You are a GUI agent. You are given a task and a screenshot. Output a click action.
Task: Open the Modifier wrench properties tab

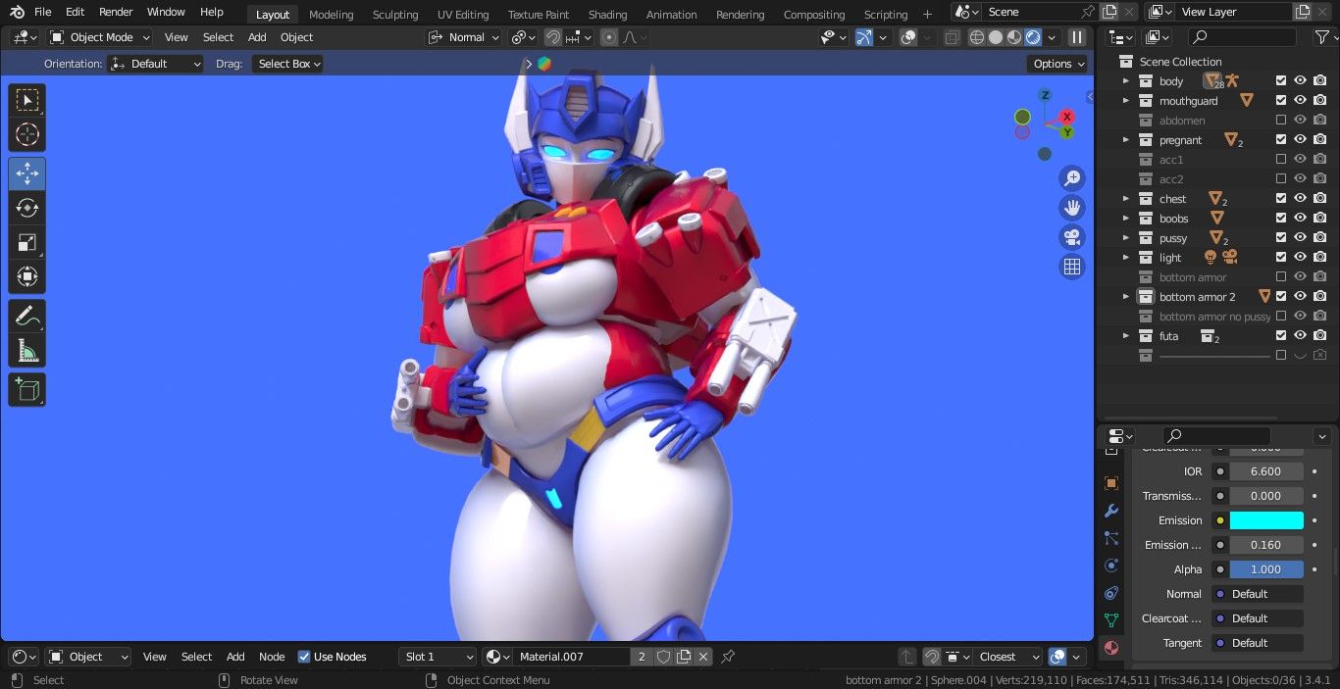(1111, 511)
